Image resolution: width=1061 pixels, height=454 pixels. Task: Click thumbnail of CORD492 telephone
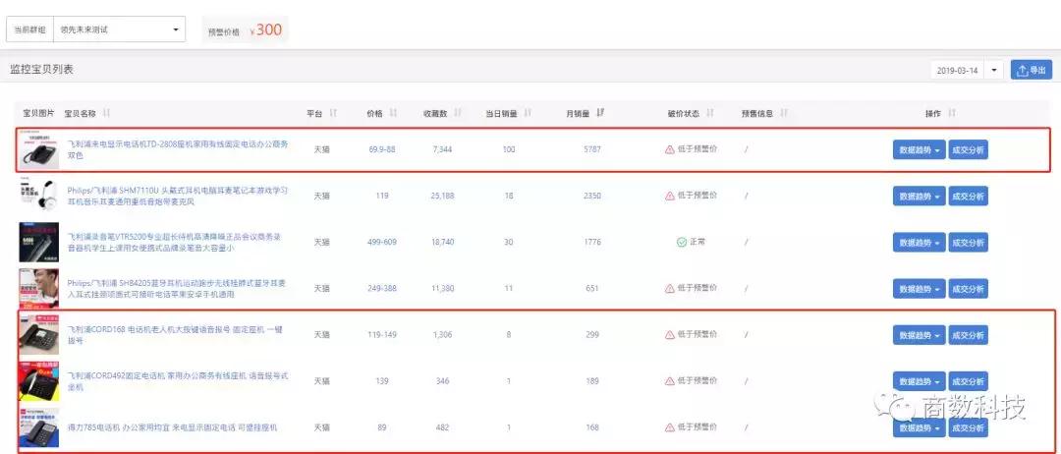point(38,381)
